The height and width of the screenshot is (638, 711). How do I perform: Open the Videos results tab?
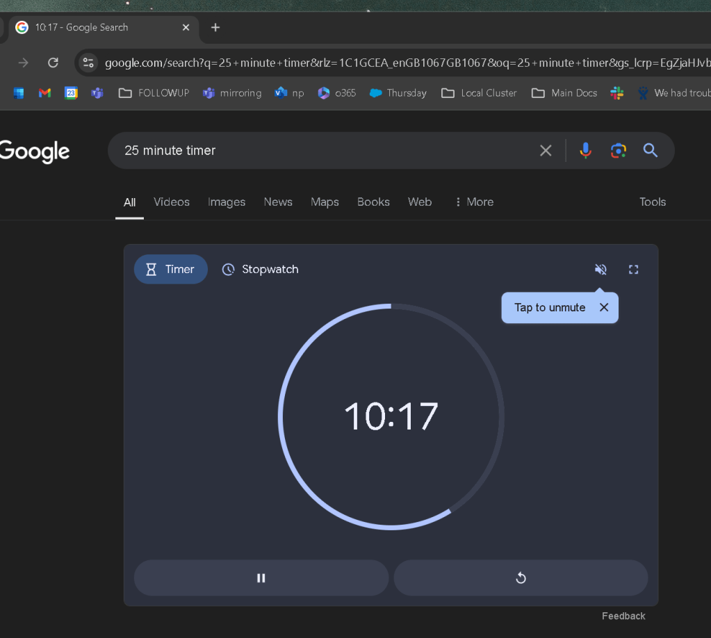click(x=172, y=202)
